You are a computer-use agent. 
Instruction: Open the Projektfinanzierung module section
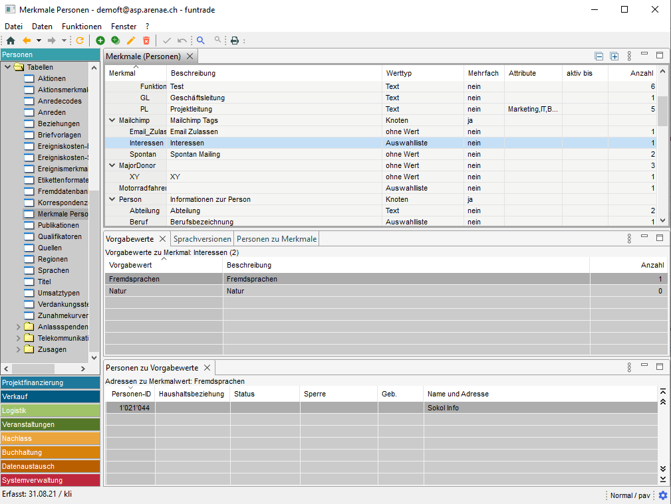point(50,382)
